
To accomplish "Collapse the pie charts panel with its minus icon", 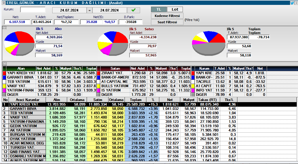I will coord(5,28).
